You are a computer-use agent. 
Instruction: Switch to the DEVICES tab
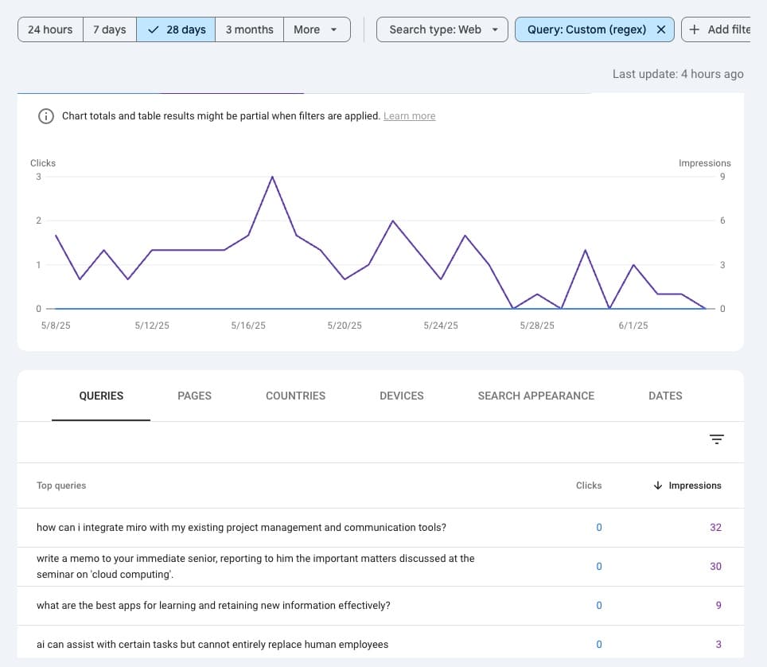click(402, 396)
